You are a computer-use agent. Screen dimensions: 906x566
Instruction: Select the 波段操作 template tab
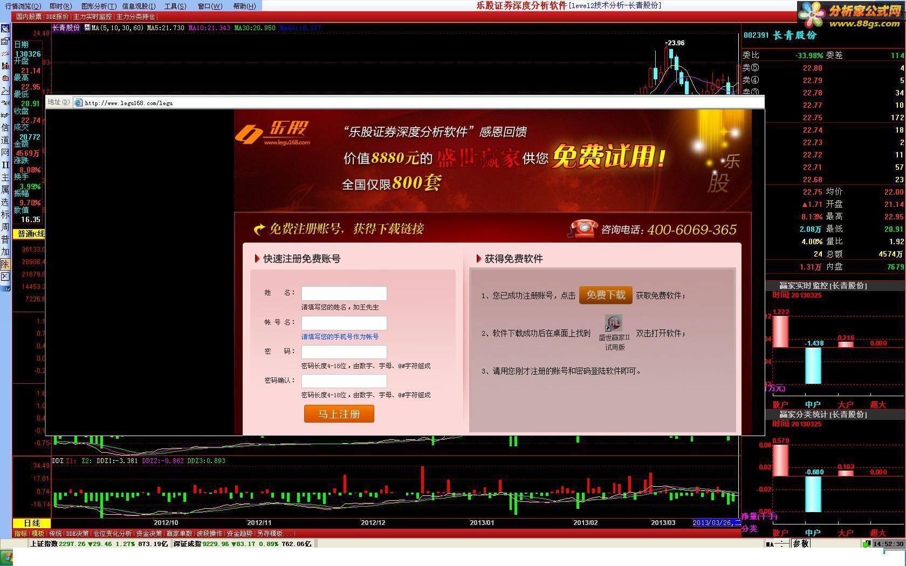click(209, 534)
